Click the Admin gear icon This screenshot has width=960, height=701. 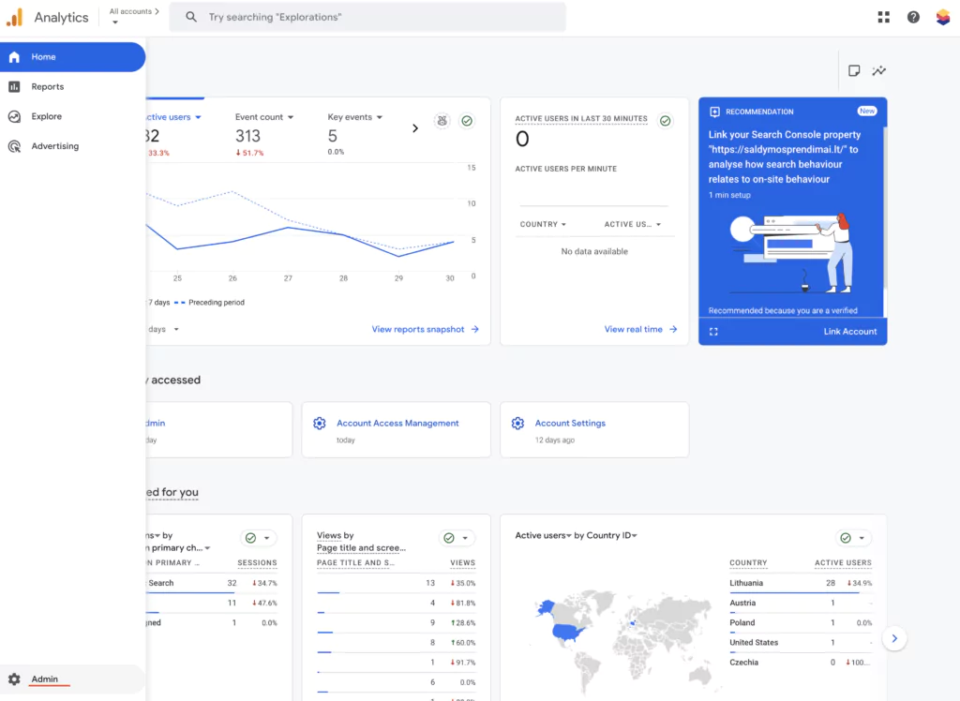point(14,679)
